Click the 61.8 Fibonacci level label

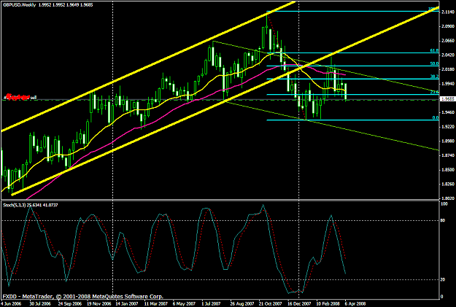(435, 50)
